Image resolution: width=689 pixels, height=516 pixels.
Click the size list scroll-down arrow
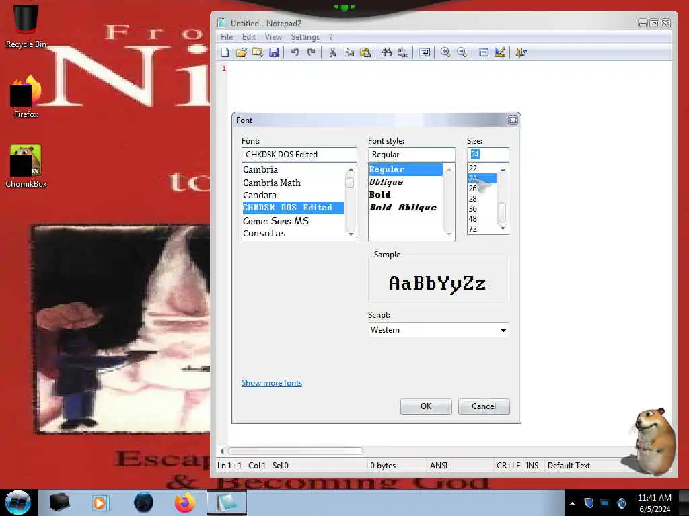pyautogui.click(x=503, y=228)
